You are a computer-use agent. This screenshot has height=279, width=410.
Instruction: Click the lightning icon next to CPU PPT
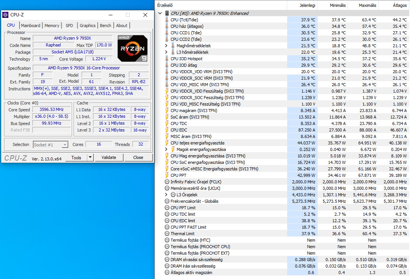click(167, 175)
